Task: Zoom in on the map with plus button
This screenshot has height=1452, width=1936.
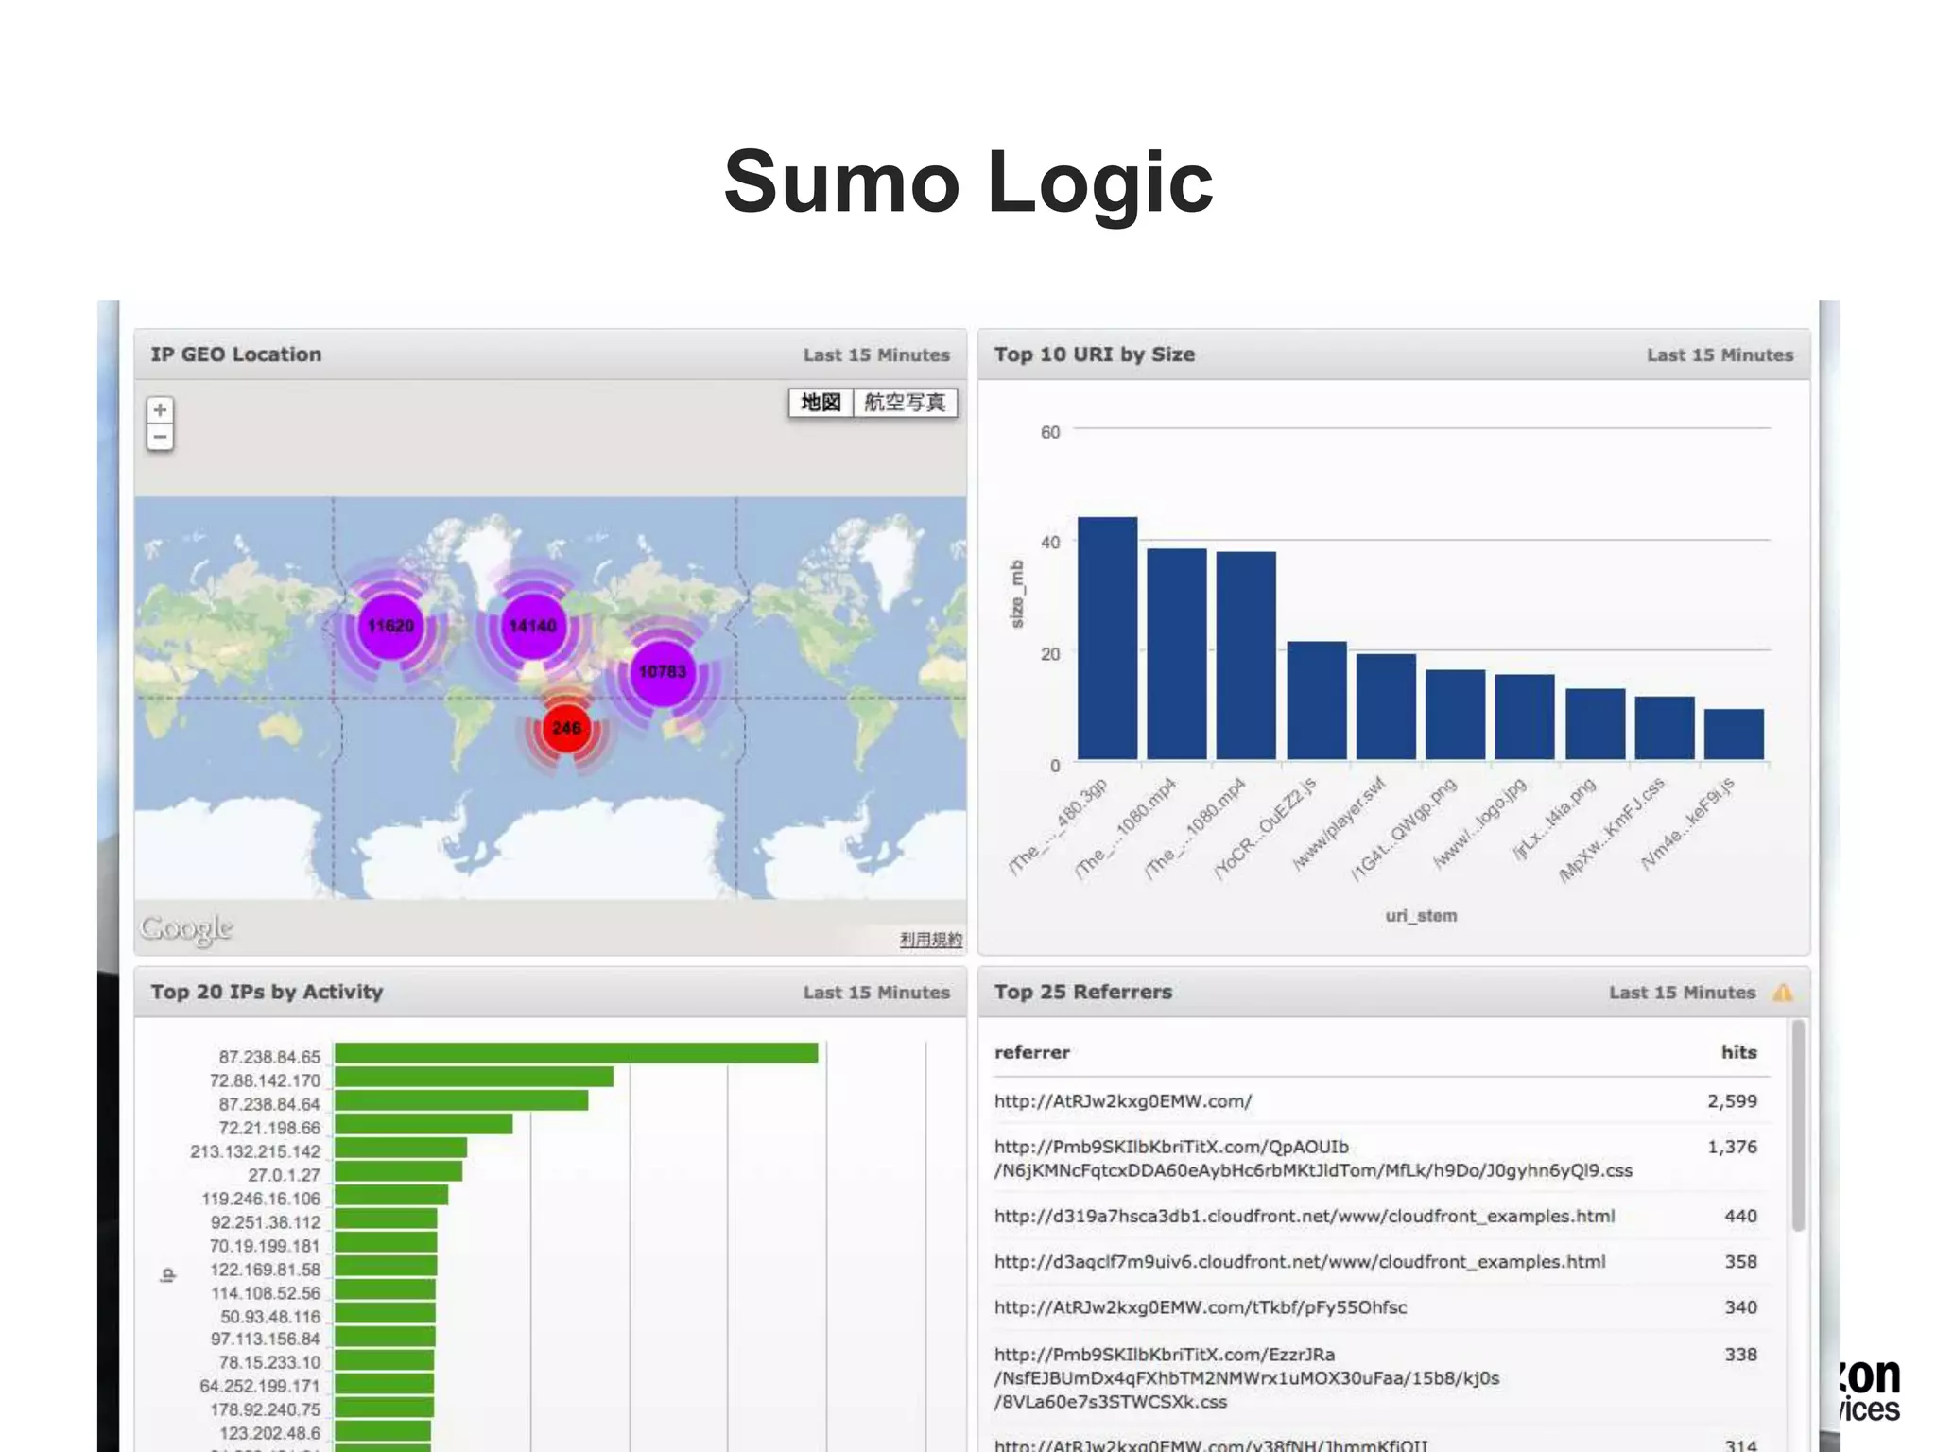Action: tap(160, 410)
